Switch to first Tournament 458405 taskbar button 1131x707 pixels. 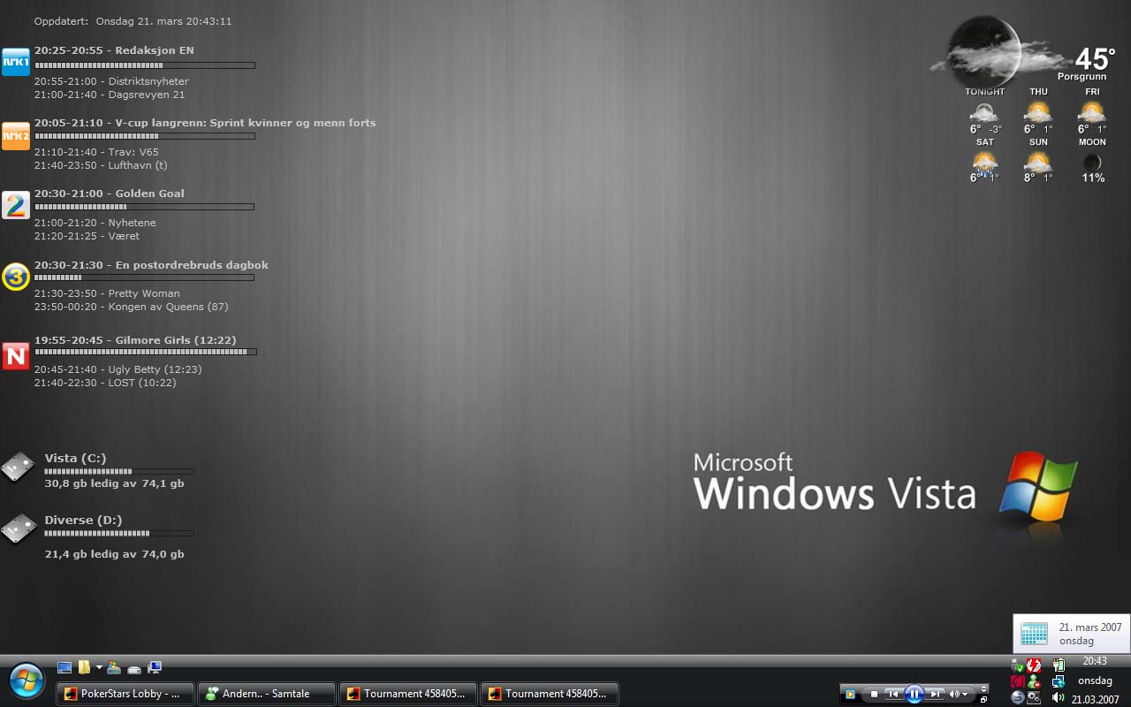pos(408,694)
